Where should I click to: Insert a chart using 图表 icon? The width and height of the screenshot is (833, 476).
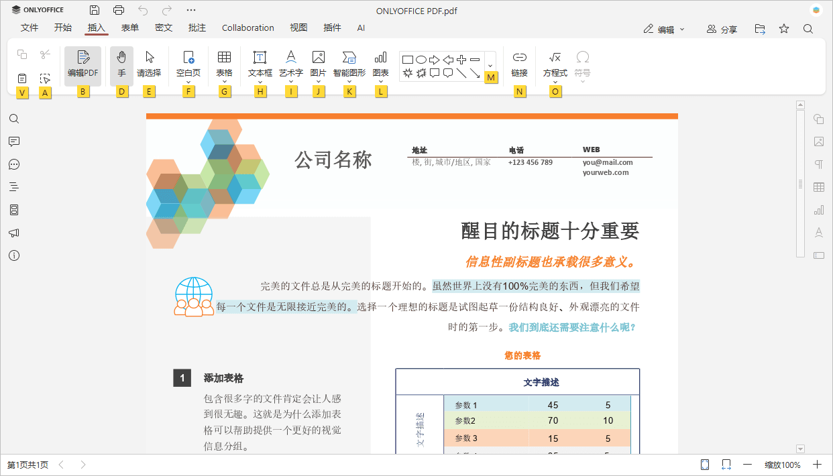pyautogui.click(x=380, y=58)
